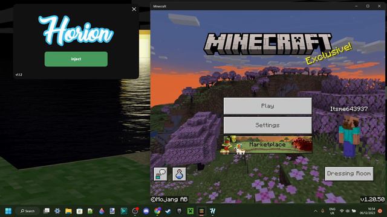This screenshot has height=217, width=387.
Task: Switch to Horion icon on taskbar
Action: point(212,211)
